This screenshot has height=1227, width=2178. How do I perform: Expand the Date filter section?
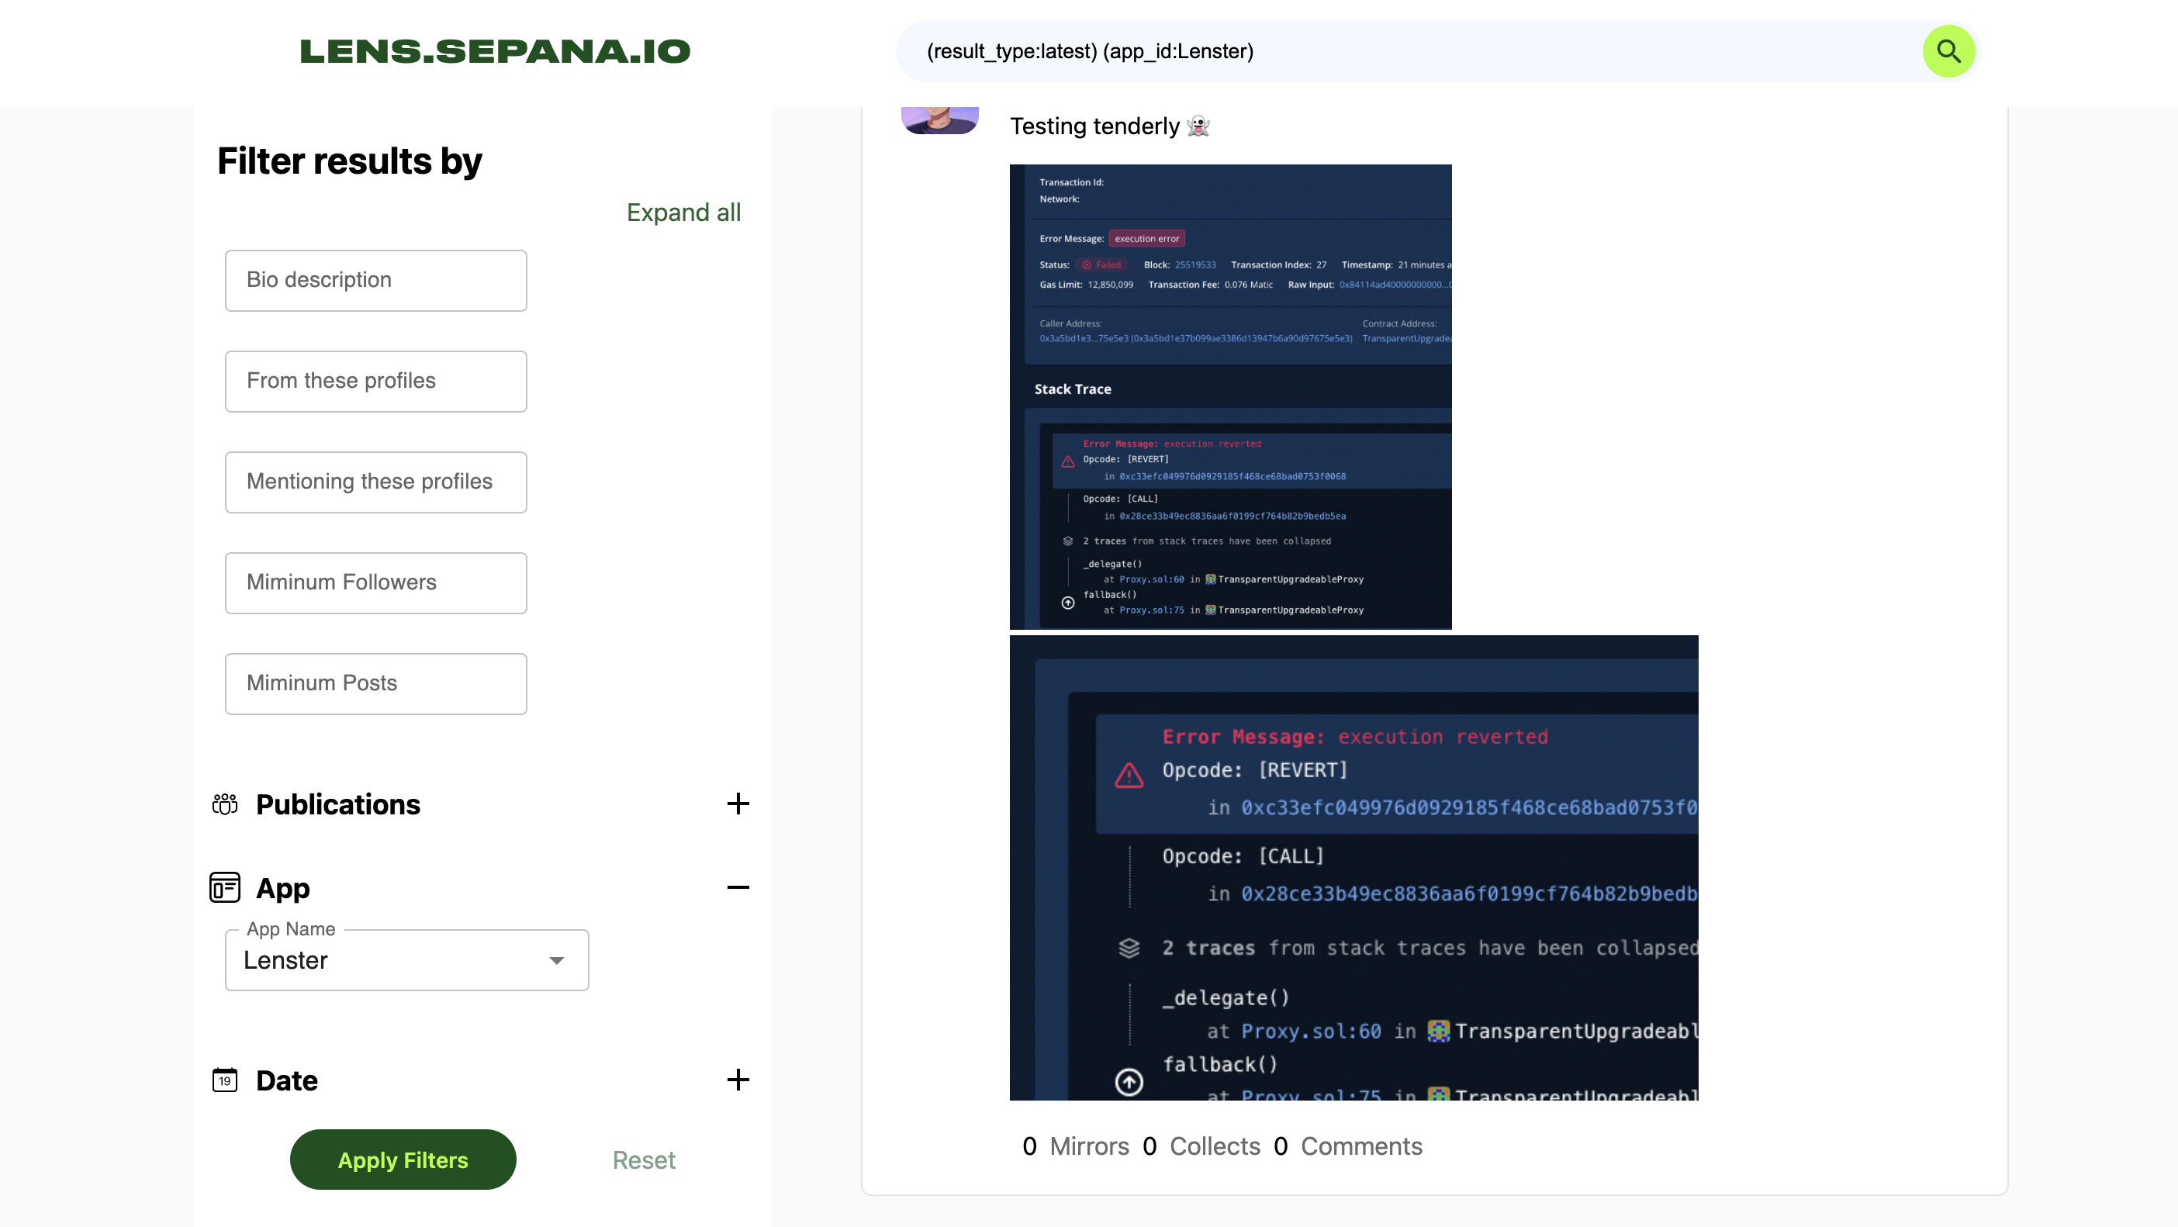[x=738, y=1079]
